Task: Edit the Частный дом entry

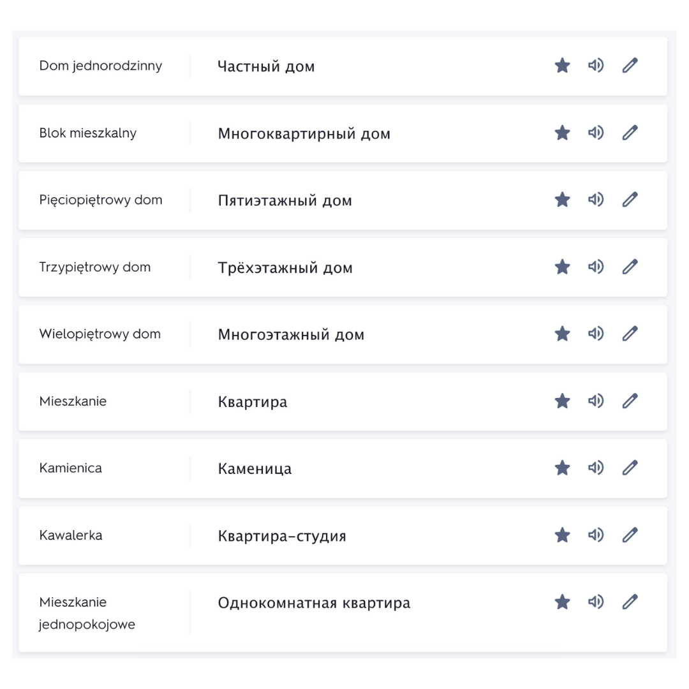Action: 630,66
